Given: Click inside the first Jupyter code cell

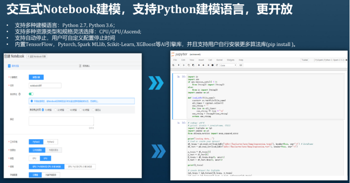Looking at the screenshot, I should coord(265,96).
